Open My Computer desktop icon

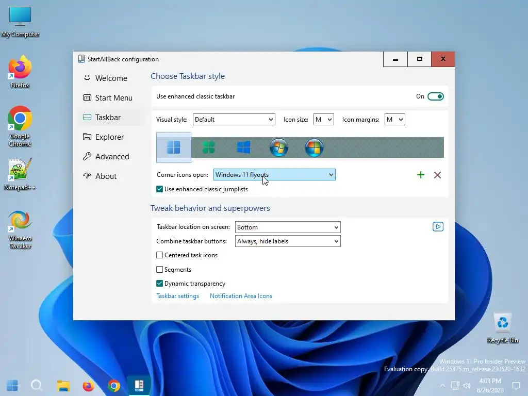click(x=20, y=22)
